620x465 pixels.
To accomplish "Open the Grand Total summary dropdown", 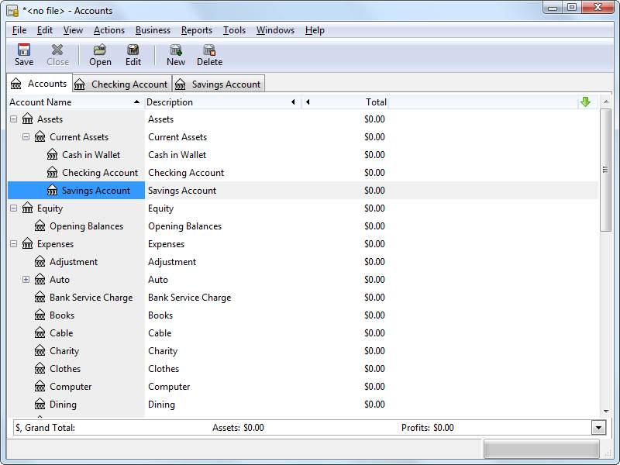I will 598,428.
